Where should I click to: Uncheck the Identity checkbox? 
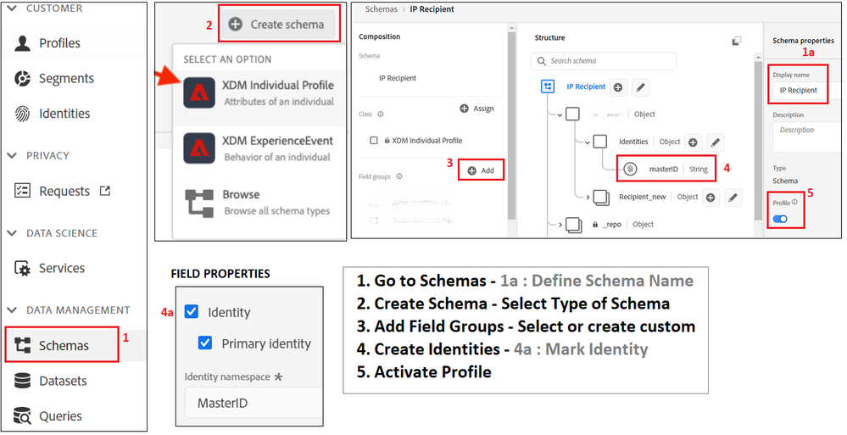pyautogui.click(x=192, y=312)
